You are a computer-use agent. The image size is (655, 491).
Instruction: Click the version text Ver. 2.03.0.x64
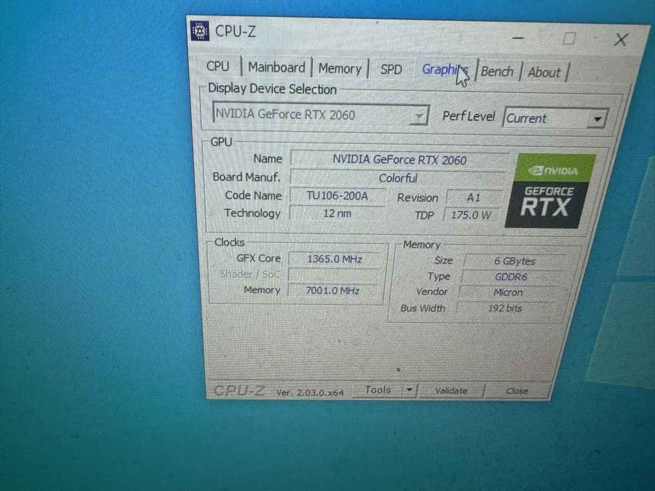[310, 392]
